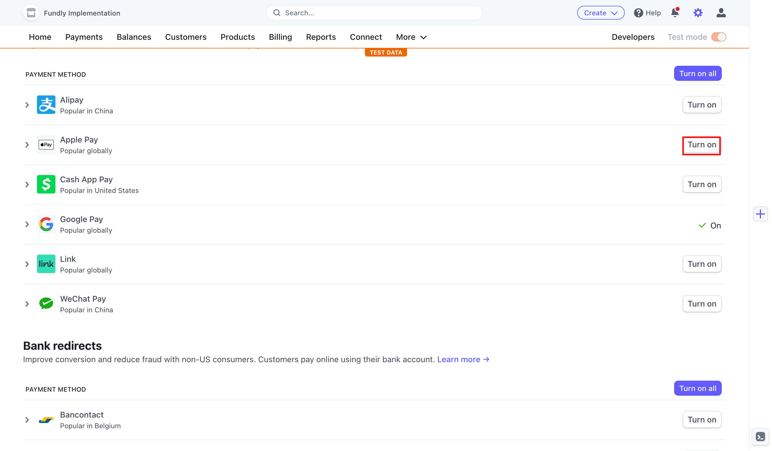Click the WeChat Pay name text

coord(83,299)
